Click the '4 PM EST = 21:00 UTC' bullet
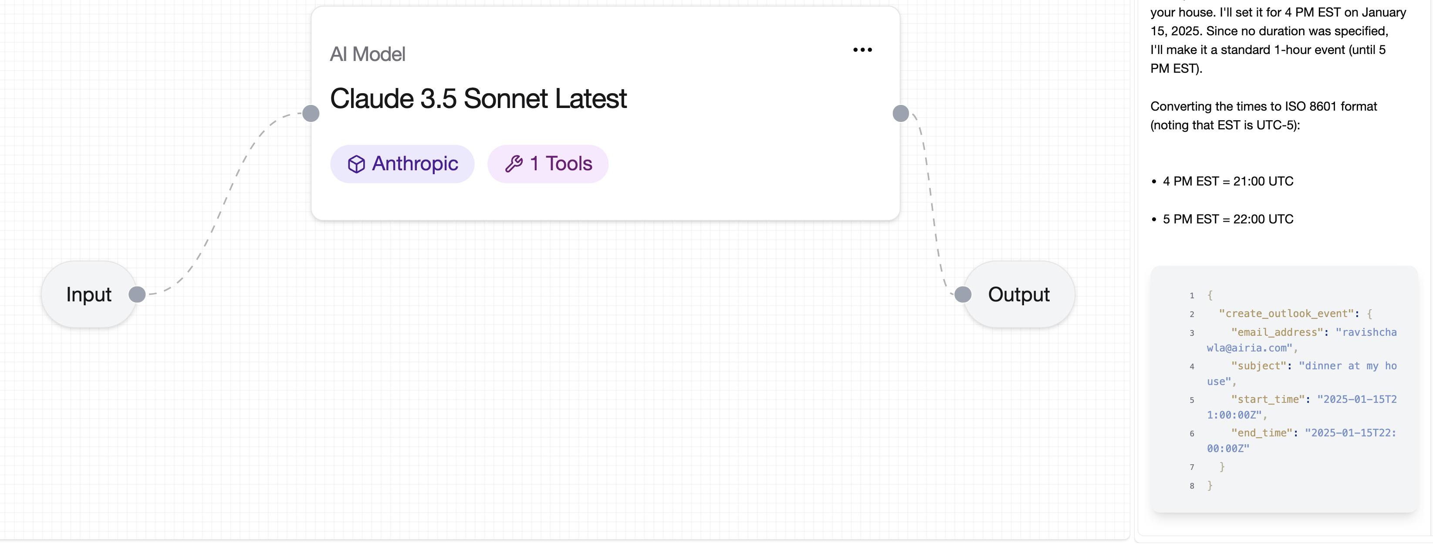Viewport: 1433px width, 547px height. click(x=1227, y=182)
